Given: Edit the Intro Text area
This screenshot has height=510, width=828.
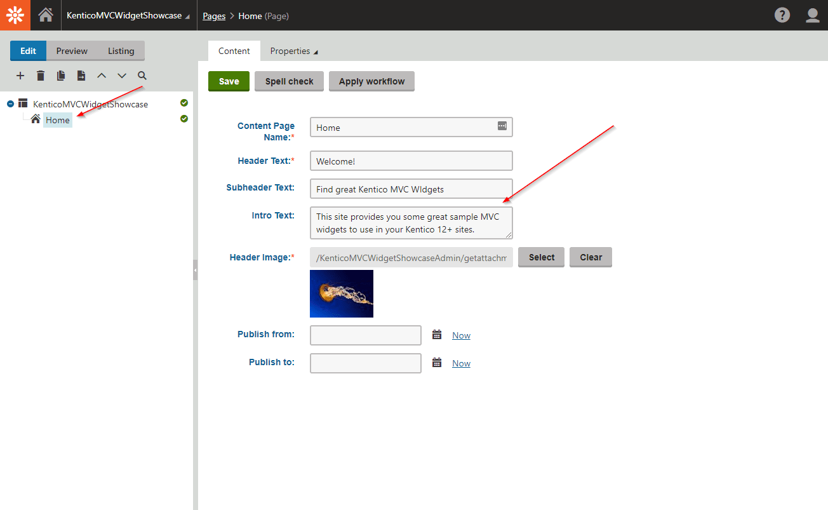Looking at the screenshot, I should [x=411, y=222].
